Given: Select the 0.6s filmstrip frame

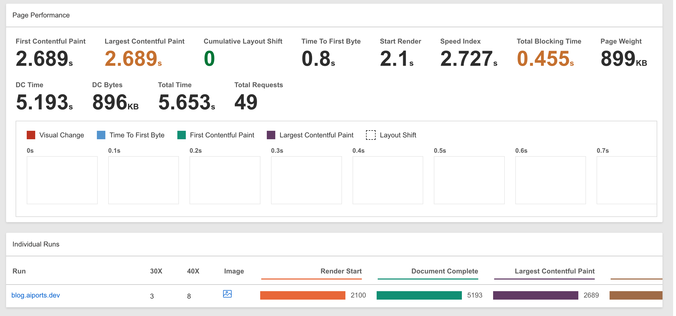Looking at the screenshot, I should coord(551,180).
